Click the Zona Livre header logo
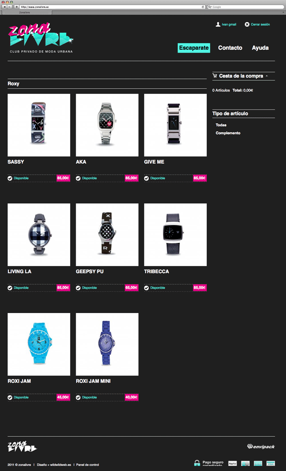This screenshot has width=286, height=471. tap(41, 38)
